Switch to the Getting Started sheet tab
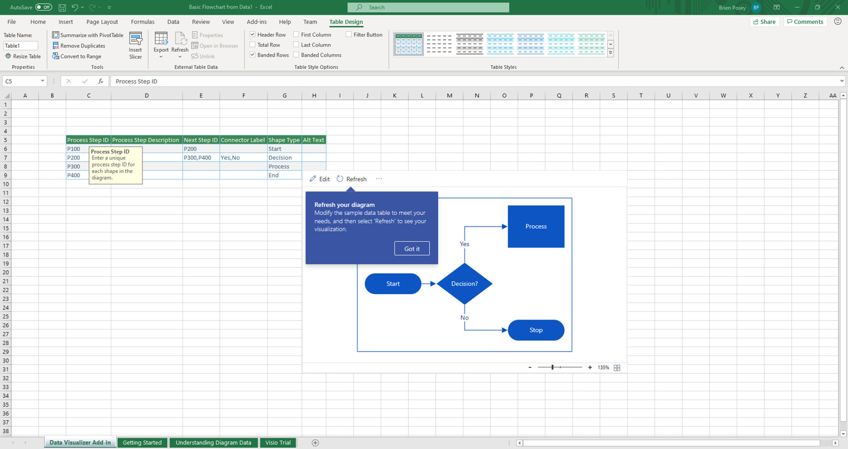Viewport: 848px width, 449px height. tap(142, 442)
